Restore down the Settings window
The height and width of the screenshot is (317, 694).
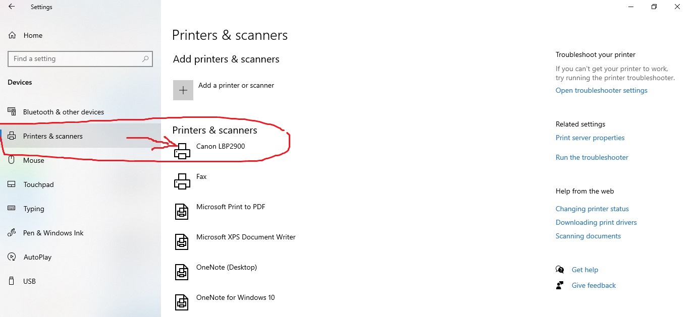point(654,7)
